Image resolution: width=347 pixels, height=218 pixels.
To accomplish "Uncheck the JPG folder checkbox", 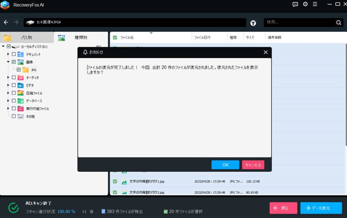I will click(x=19, y=70).
